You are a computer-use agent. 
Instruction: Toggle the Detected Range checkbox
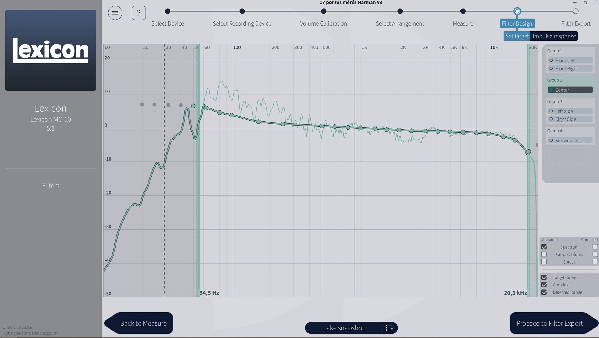coord(544,292)
